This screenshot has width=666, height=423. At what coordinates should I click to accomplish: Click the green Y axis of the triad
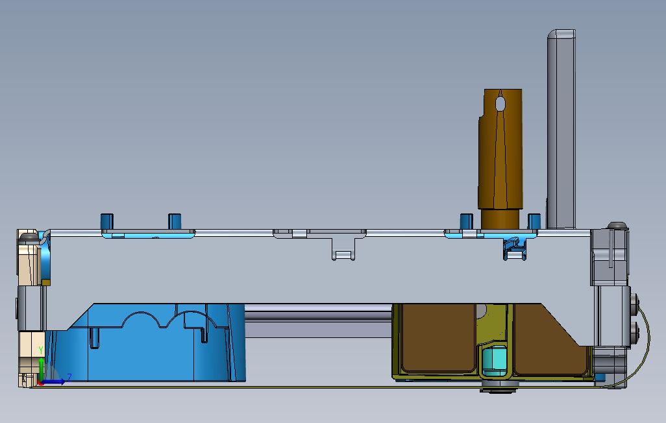point(41,369)
